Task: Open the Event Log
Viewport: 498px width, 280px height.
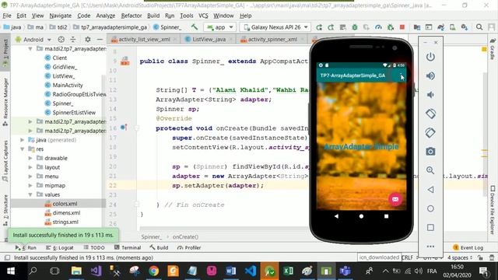Action: pos(468,247)
